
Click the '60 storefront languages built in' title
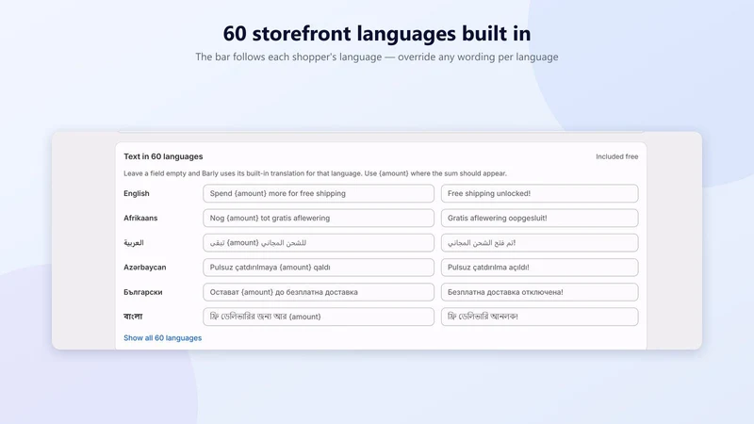[x=377, y=33]
